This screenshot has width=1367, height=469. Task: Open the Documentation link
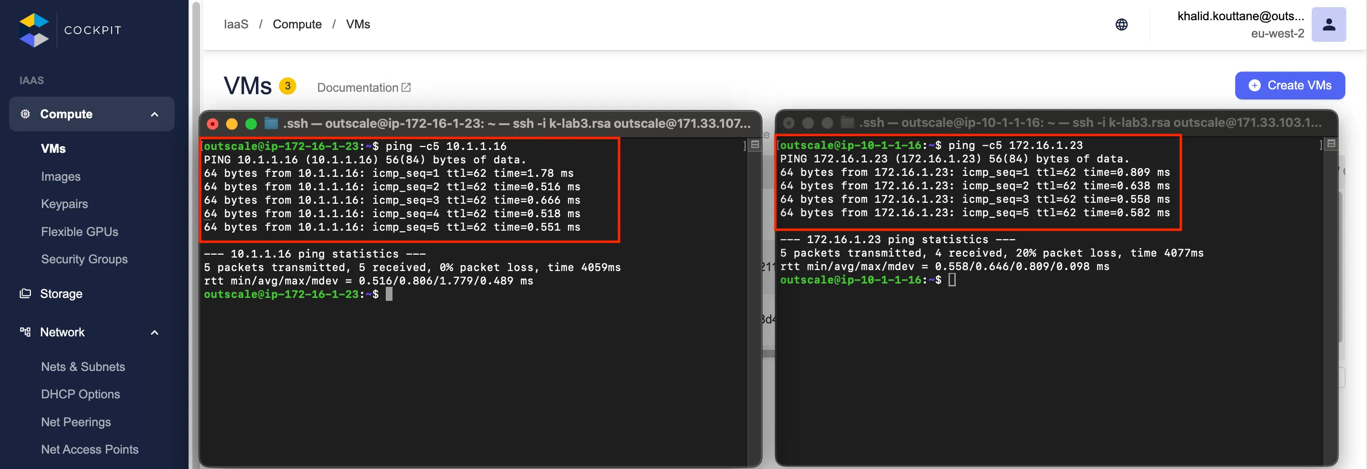[357, 87]
